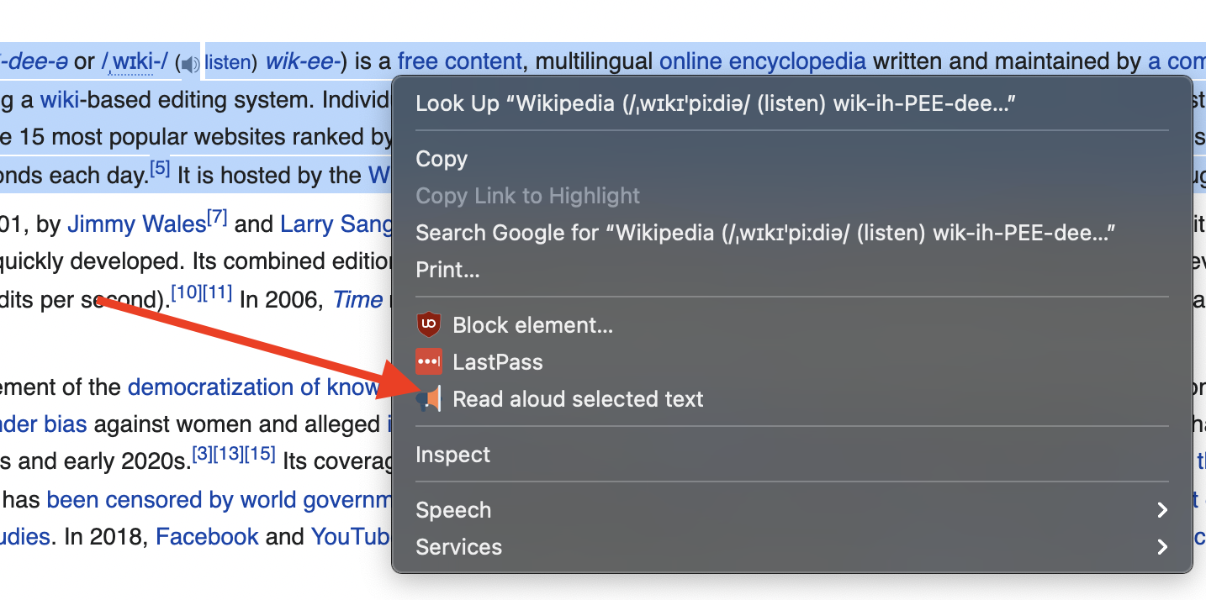Image resolution: width=1206 pixels, height=600 pixels.
Task: Expand the Services submenu arrow
Action: click(x=1162, y=547)
